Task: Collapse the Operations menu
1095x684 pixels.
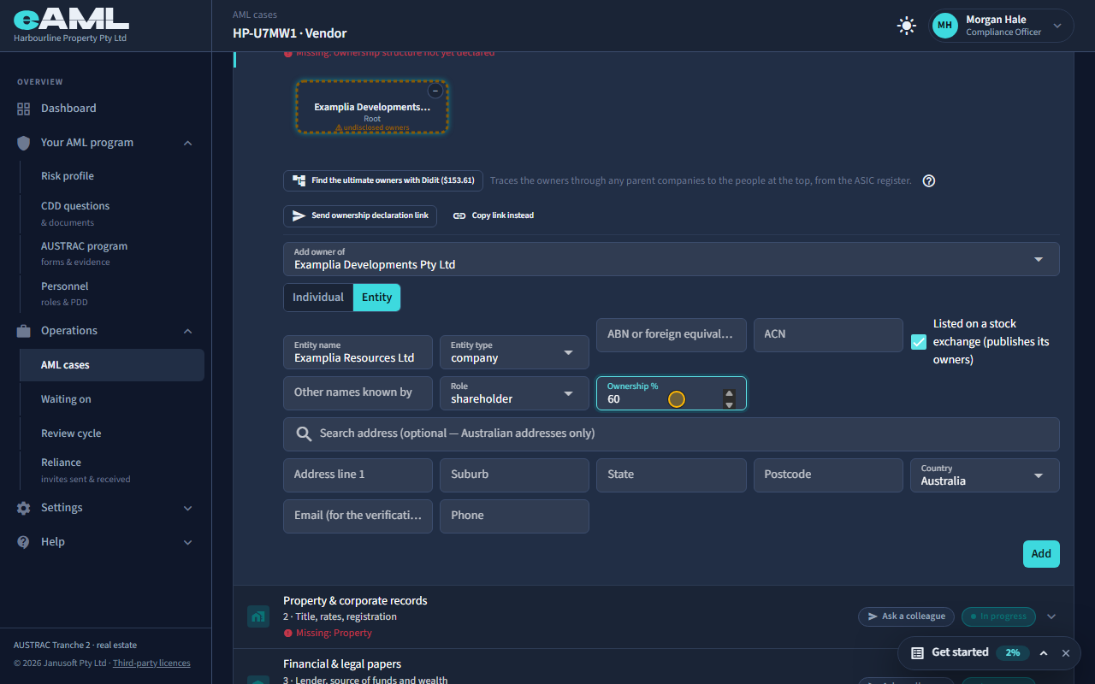Action: click(x=188, y=331)
